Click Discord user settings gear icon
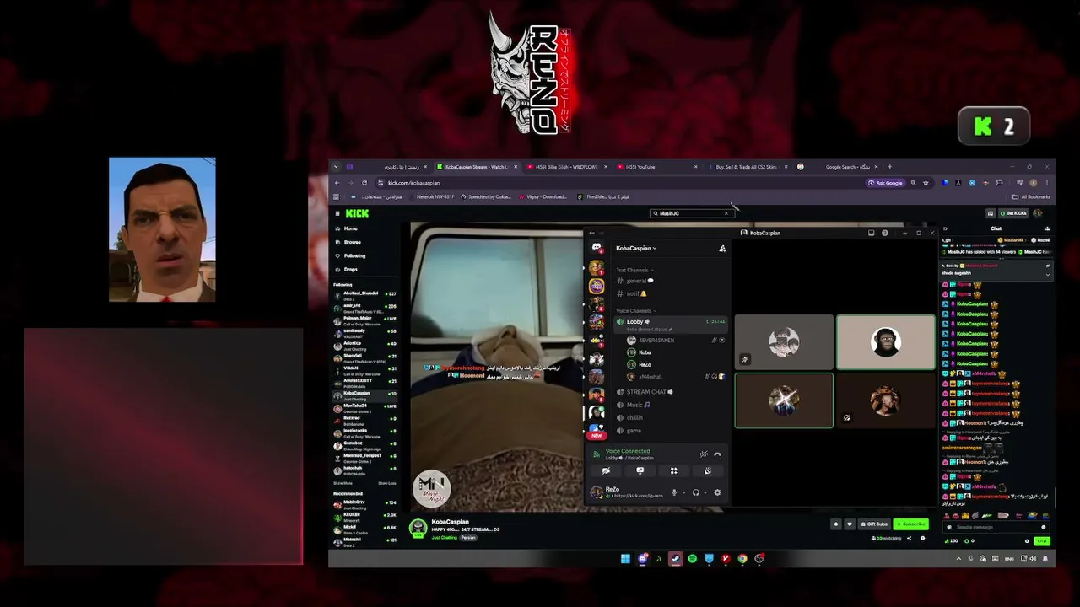The width and height of the screenshot is (1080, 607). coord(717,492)
